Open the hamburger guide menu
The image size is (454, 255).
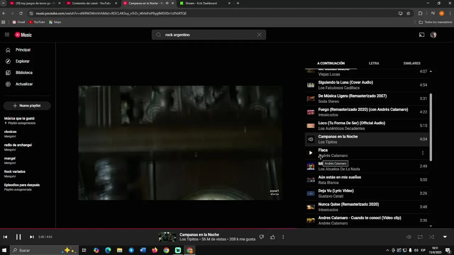(x=7, y=35)
